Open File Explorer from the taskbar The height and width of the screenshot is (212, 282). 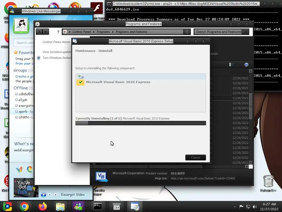(x=60, y=206)
